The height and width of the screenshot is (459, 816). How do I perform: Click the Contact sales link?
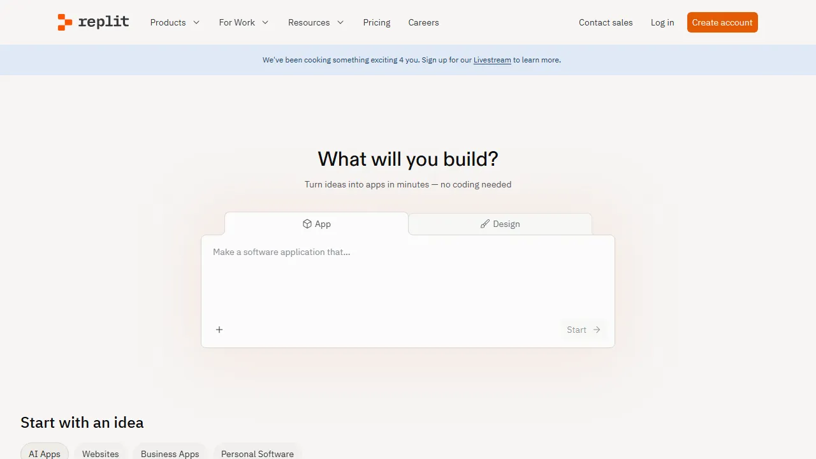606,22
